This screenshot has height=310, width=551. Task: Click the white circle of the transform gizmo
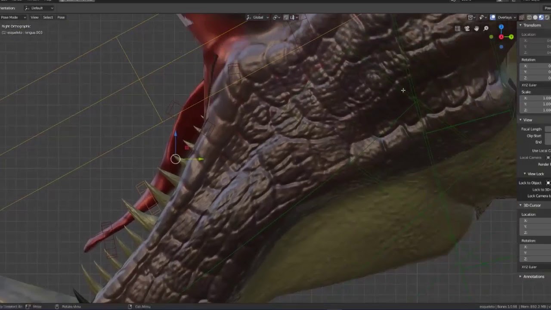pos(175,159)
